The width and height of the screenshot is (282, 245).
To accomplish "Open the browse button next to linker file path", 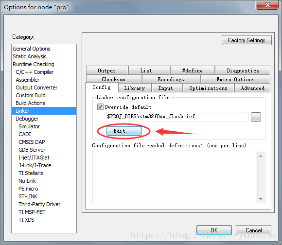I will pos(256,117).
